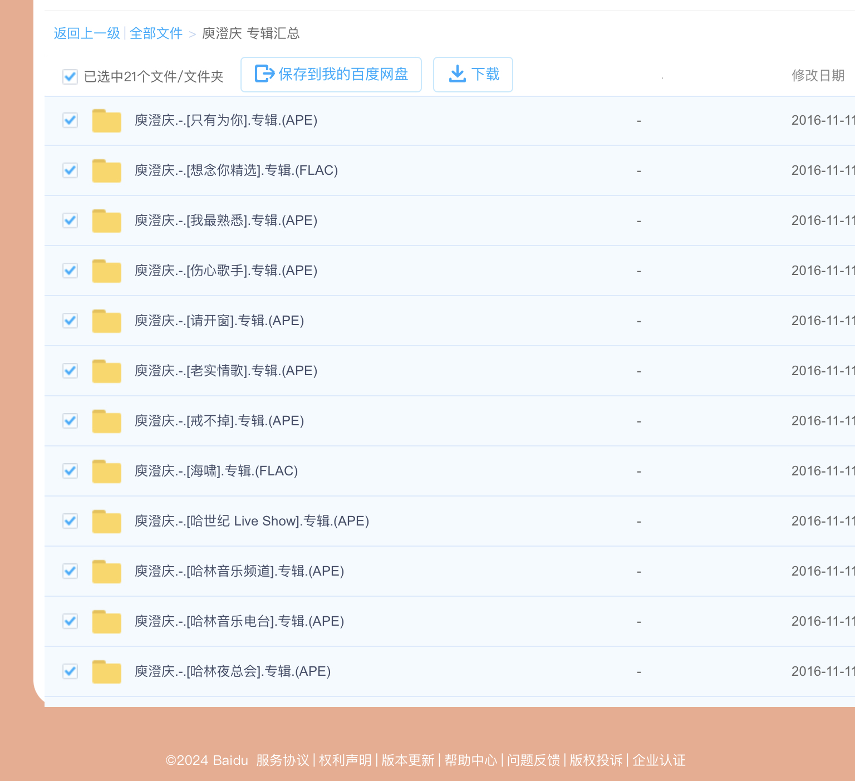Open 庾澄庆.-.[想念你精选].专辑.(FLAC) folder name
855x781 pixels.
pyautogui.click(x=237, y=170)
